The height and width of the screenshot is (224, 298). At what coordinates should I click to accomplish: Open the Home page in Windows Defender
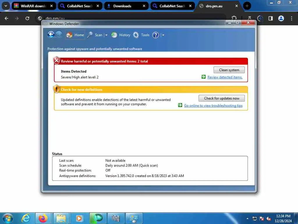(75, 35)
